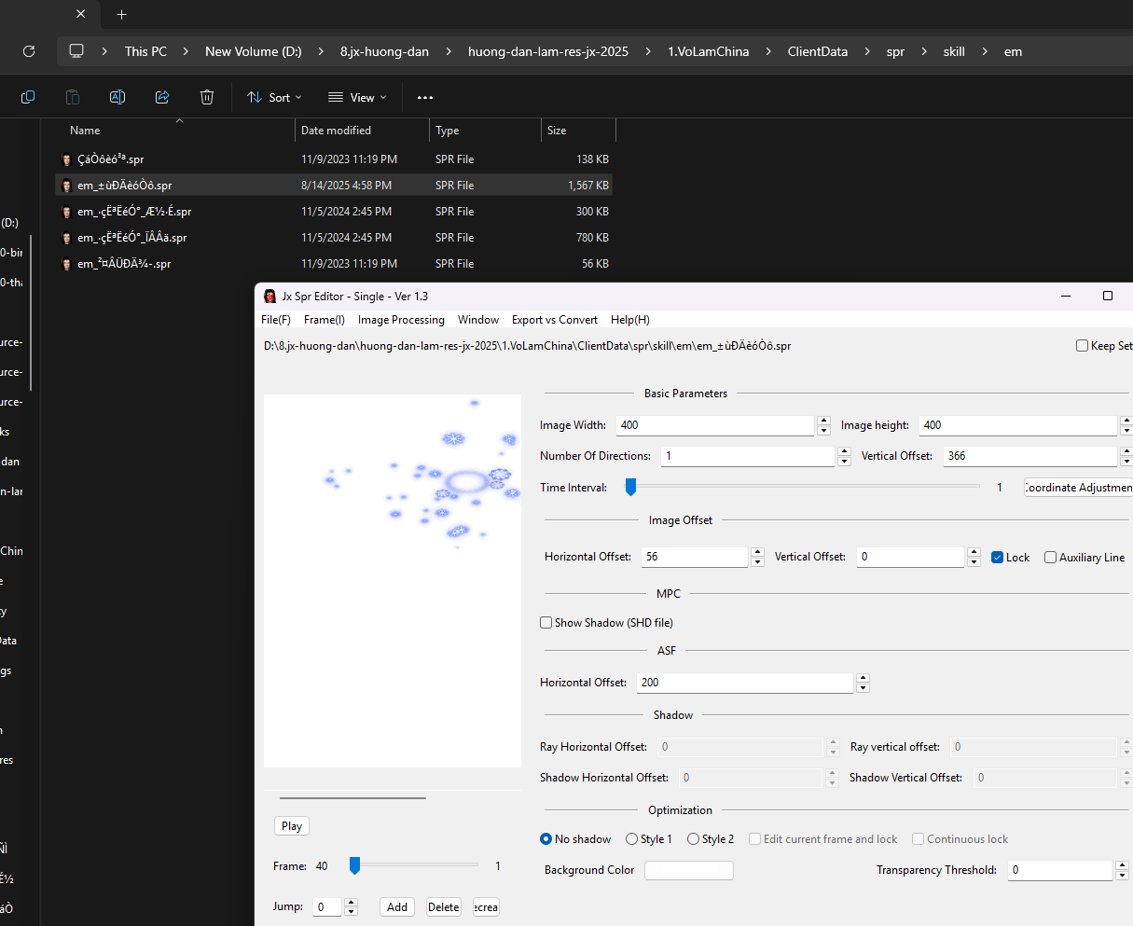Click the Image Width input field
The width and height of the screenshot is (1133, 926).
(x=713, y=425)
